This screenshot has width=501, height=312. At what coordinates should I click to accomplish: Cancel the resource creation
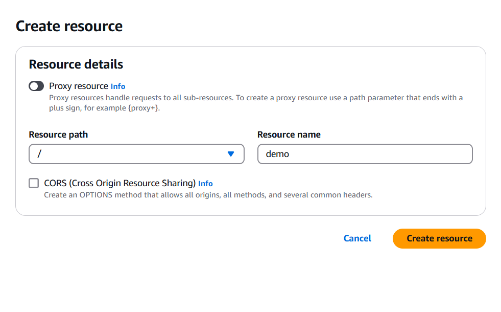[x=357, y=238]
